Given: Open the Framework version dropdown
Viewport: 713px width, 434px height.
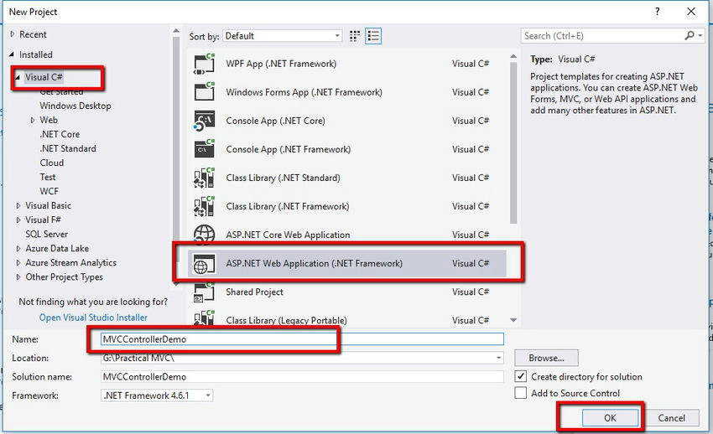Looking at the screenshot, I should tap(157, 395).
